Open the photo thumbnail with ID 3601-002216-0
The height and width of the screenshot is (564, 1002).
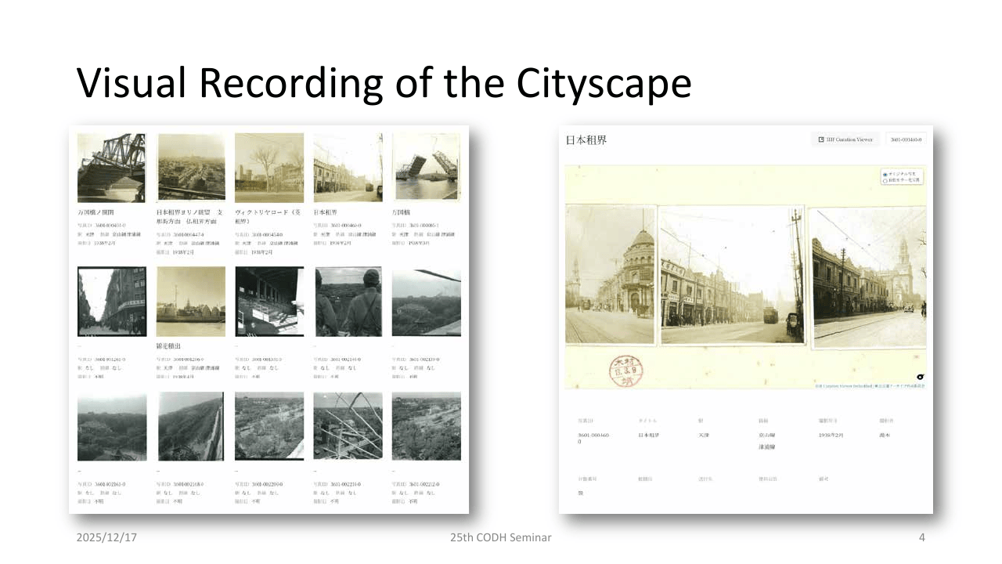coord(348,427)
